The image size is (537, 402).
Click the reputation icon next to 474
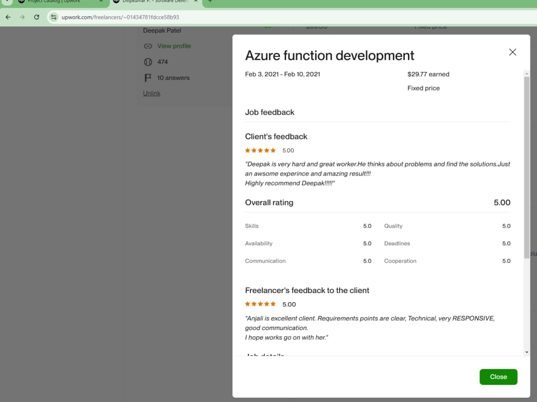point(148,62)
